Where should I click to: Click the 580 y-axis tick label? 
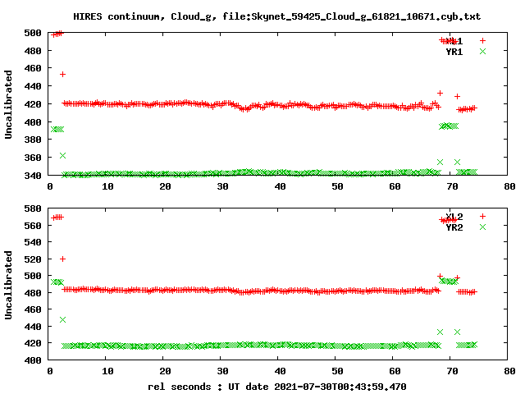[x=33, y=208]
